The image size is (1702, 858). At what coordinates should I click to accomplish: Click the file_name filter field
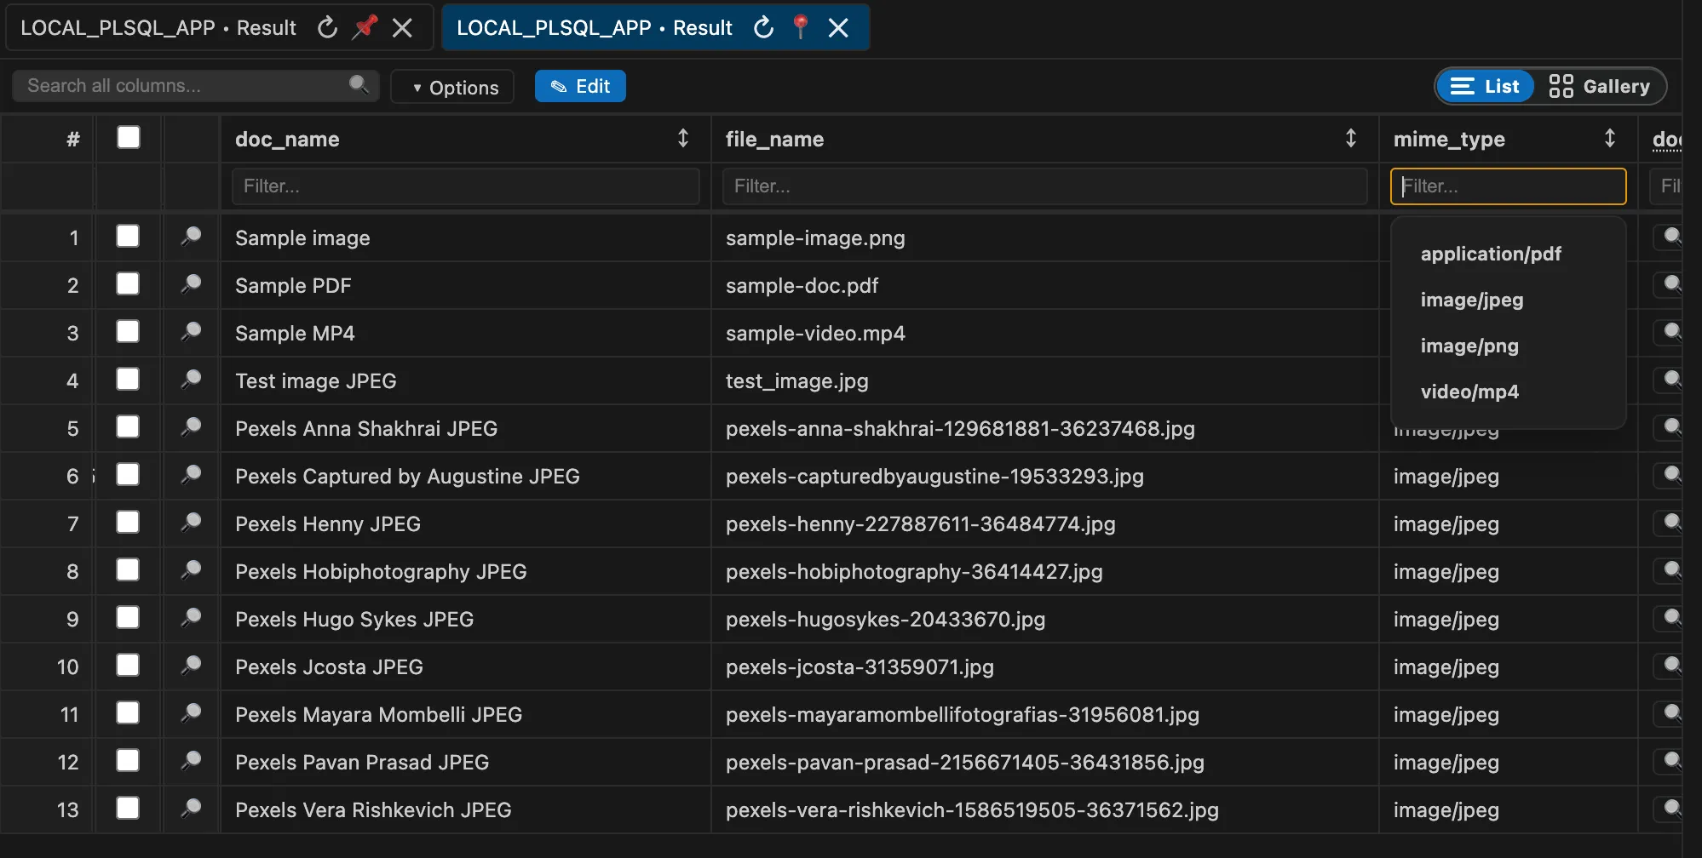click(x=1045, y=186)
